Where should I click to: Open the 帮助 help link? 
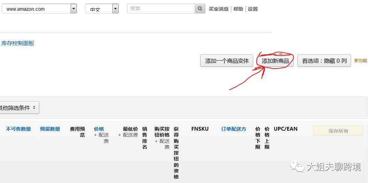238,9
